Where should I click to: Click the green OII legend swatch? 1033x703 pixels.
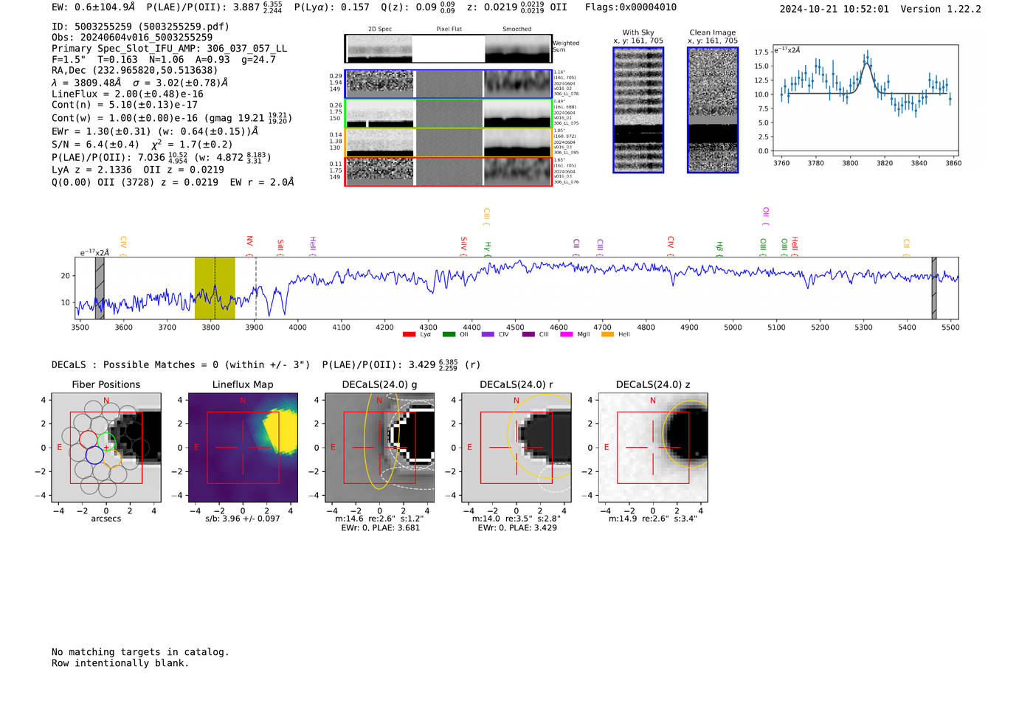449,335
